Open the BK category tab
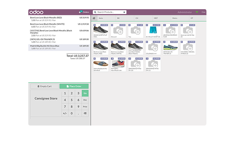Image resolution: width=235 pixels, height=143 pixels. point(125,18)
